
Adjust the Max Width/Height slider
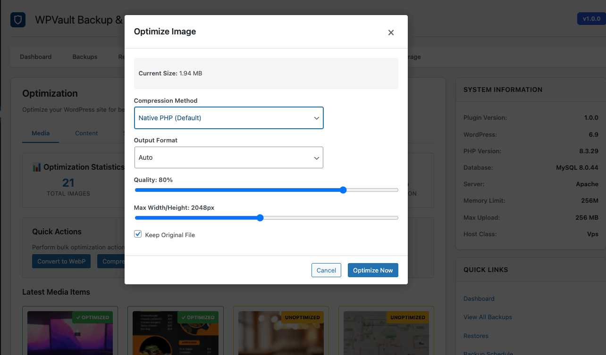pos(267,218)
